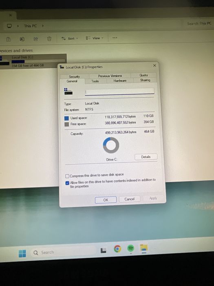Viewport: 214px width, 286px height.
Task: Click the Search This PC box
Action: pyautogui.click(x=199, y=24)
